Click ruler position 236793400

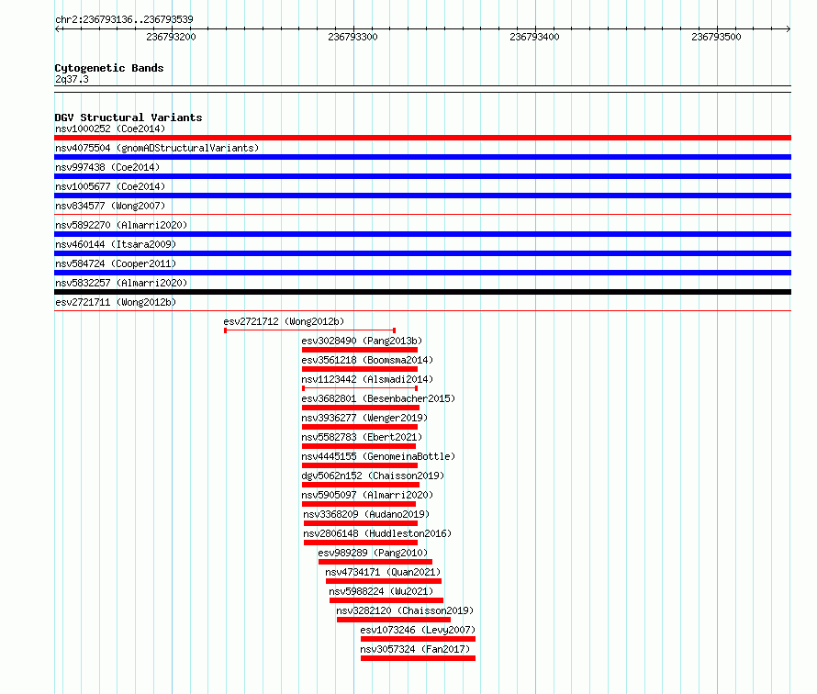(534, 37)
